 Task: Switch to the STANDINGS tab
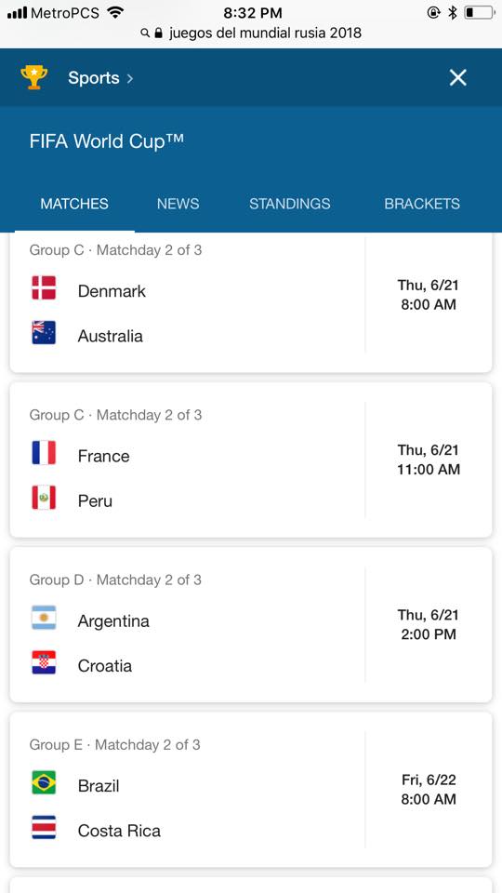pos(289,204)
